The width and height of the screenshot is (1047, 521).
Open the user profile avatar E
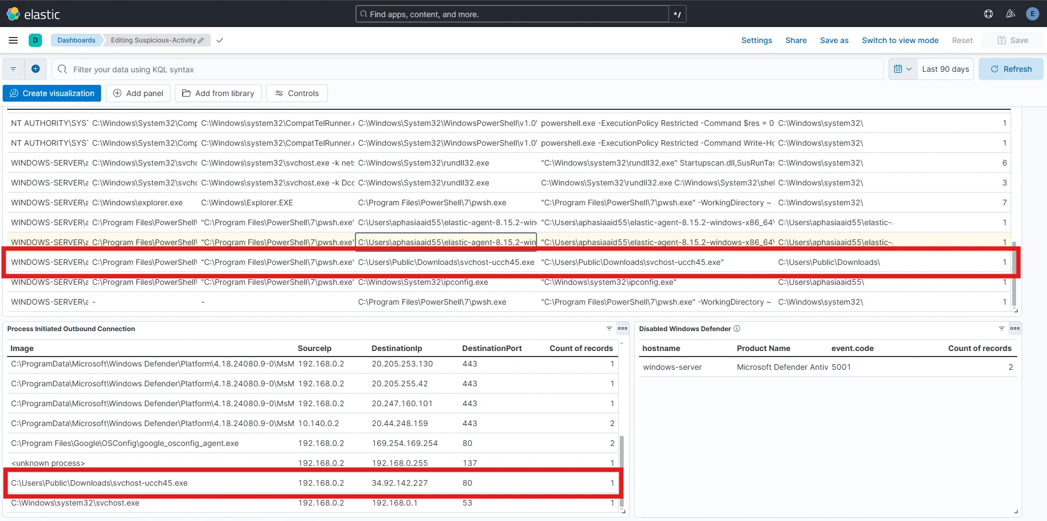[x=1032, y=14]
